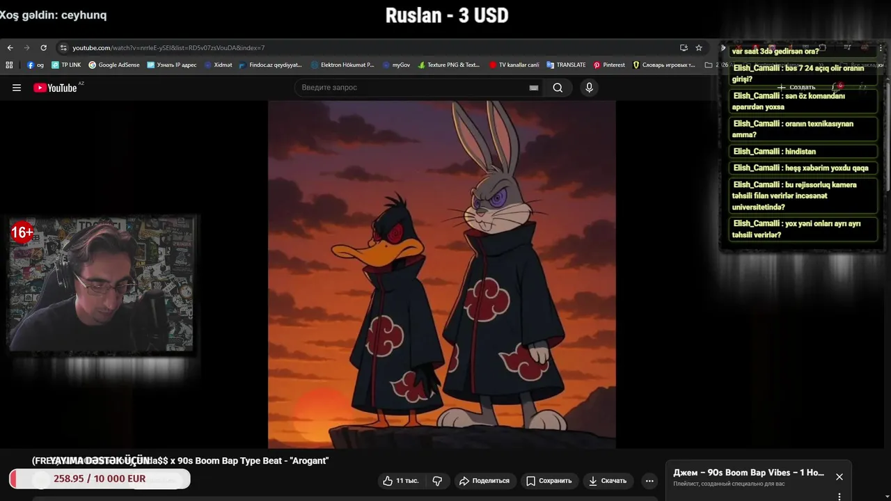Dislike the video with thumbs-down button
This screenshot has height=501, width=891.
coord(437,481)
